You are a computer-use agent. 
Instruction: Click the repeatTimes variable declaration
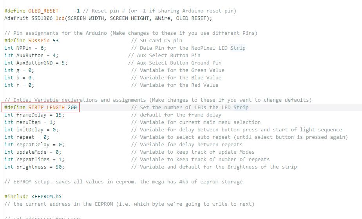(34, 160)
